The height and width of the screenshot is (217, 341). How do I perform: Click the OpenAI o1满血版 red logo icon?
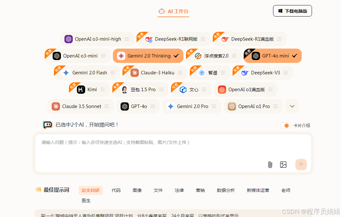coord(222,90)
